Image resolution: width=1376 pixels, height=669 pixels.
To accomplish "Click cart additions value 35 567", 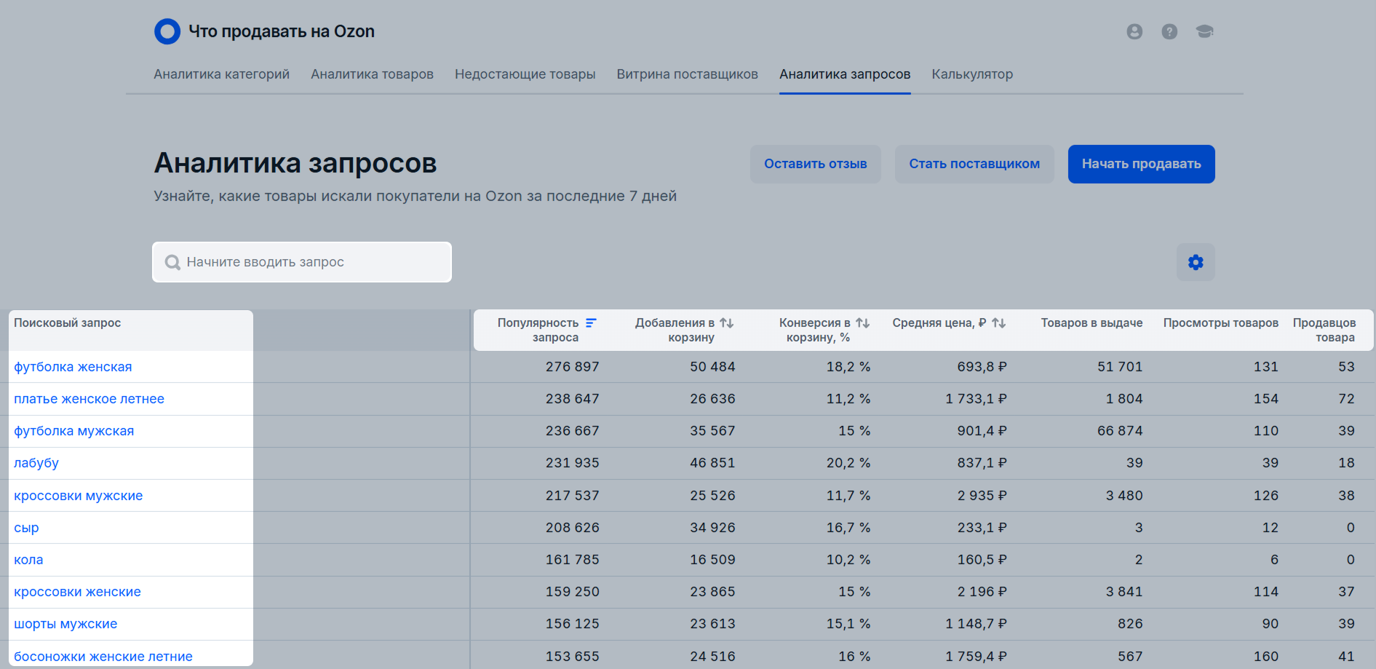I will tap(712, 431).
